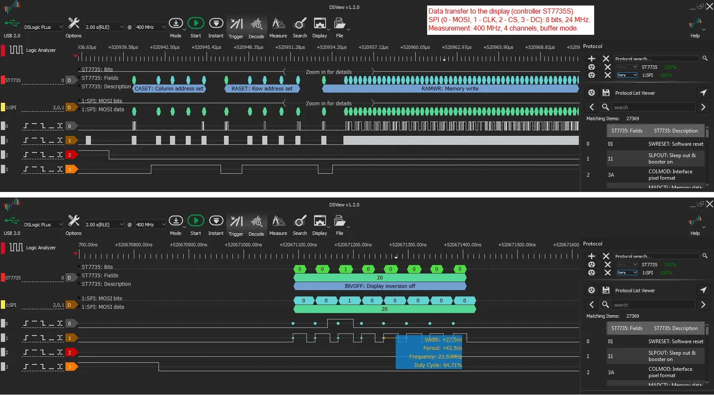Viewport: 714px width, 395px height.
Task: Open the DSLogic PLus device dropdown, upper window
Action: coord(43,27)
